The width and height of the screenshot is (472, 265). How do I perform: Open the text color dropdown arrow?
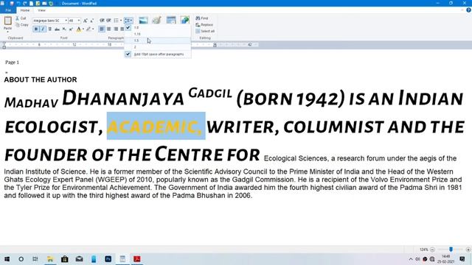tap(83, 29)
